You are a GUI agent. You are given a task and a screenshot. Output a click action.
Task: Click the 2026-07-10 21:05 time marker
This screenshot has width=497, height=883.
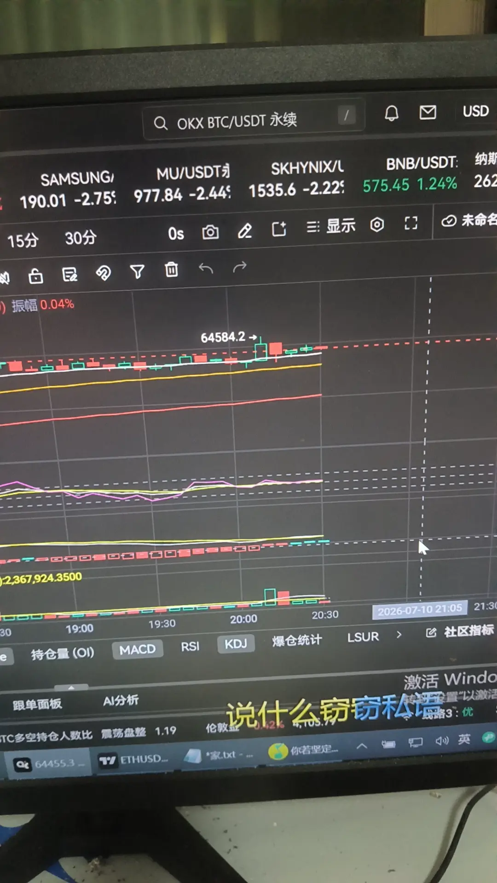420,610
